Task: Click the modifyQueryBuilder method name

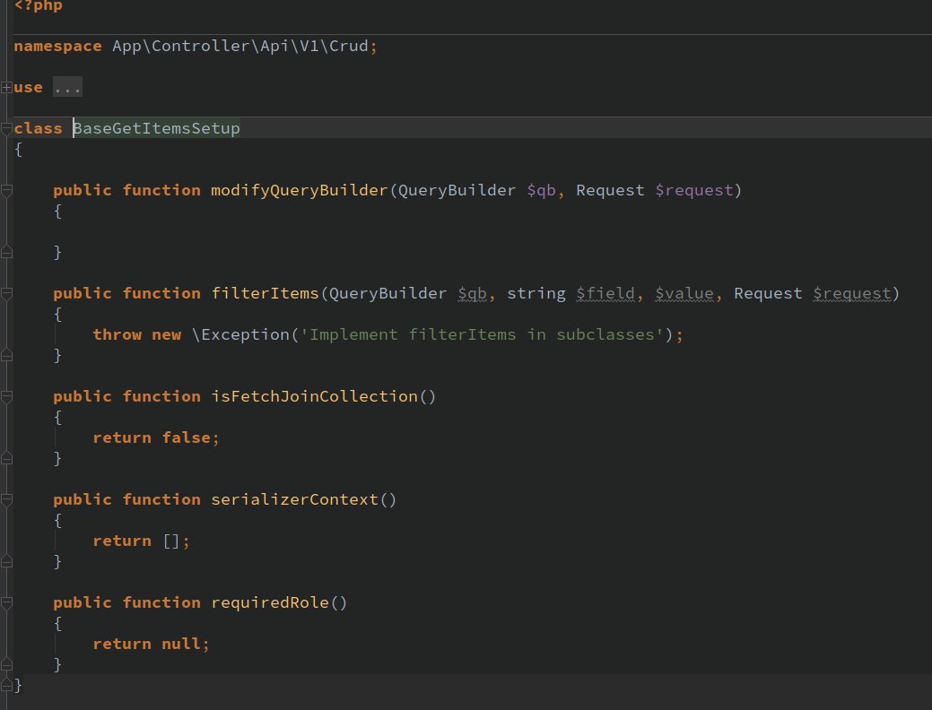Action: tap(299, 190)
